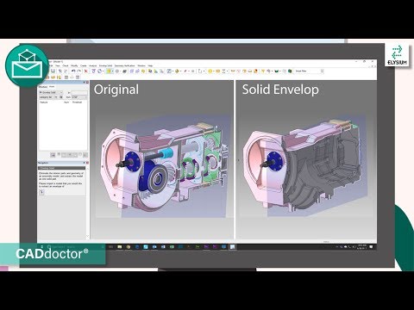Click the yellow funnel filter toolbar icon
Viewport: 414px width, 310px height.
pos(263,71)
